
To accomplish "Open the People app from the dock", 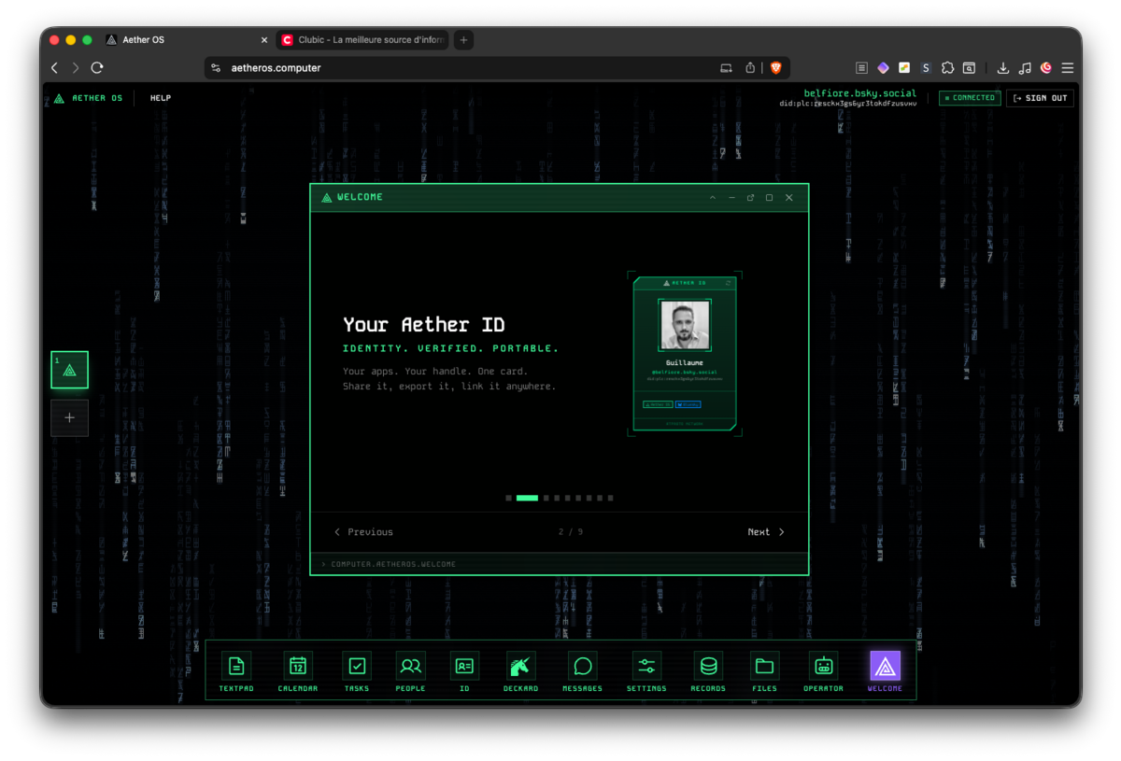I will (x=410, y=667).
